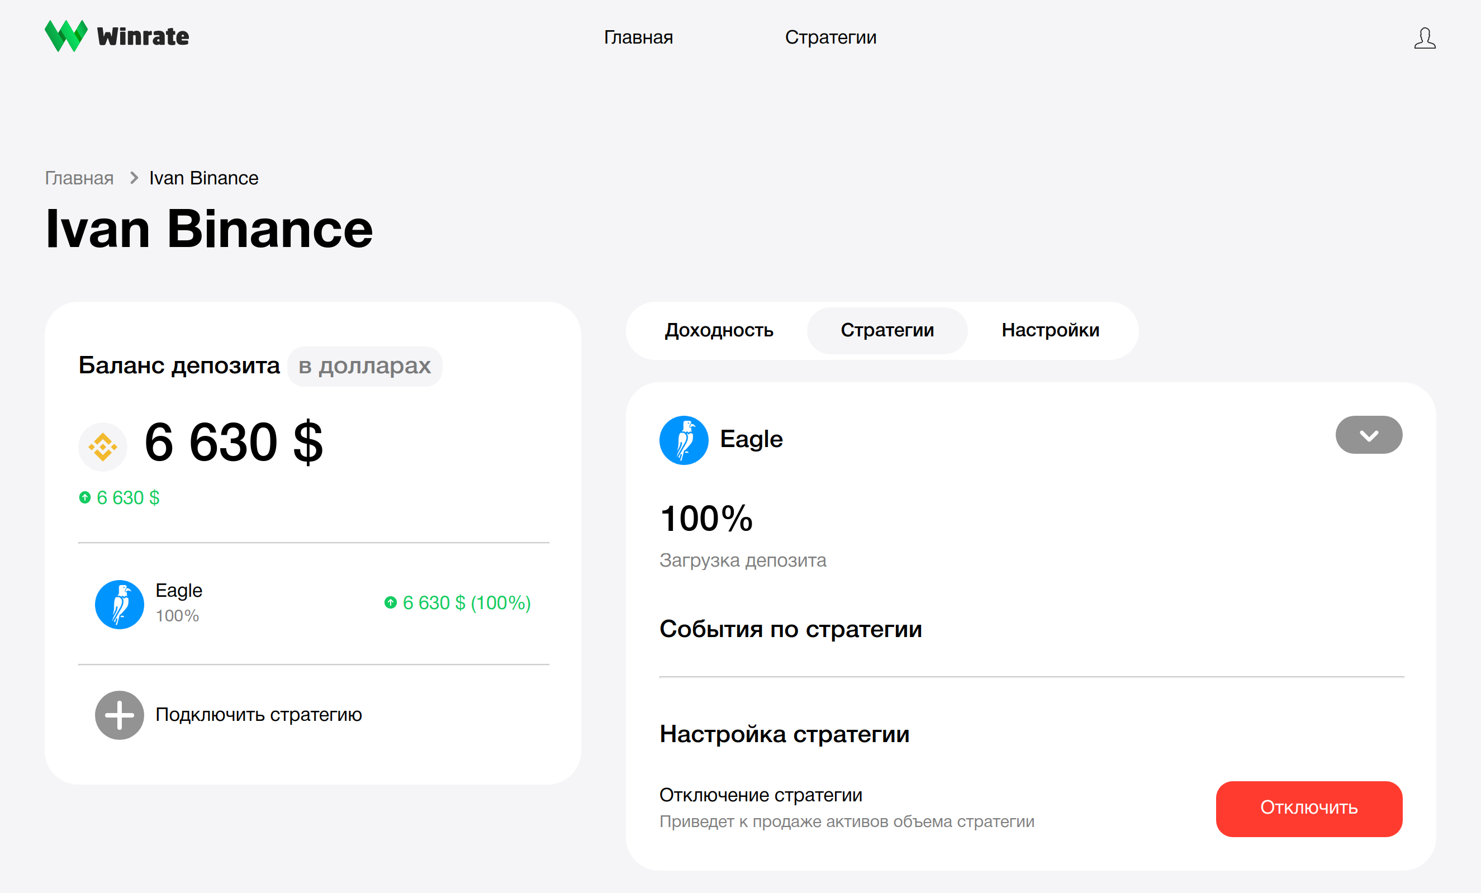The width and height of the screenshot is (1481, 893).
Task: Click the 100% label under Eagle in the list
Action: [177, 616]
